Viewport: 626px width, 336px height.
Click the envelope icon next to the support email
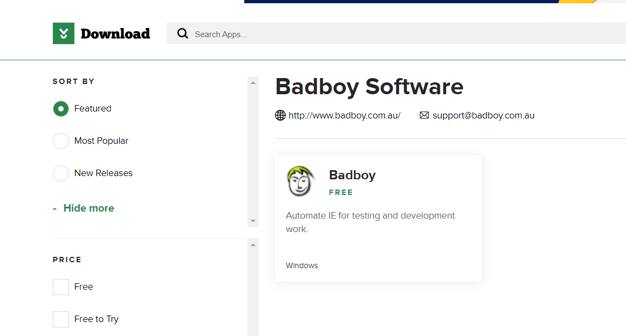pos(424,115)
